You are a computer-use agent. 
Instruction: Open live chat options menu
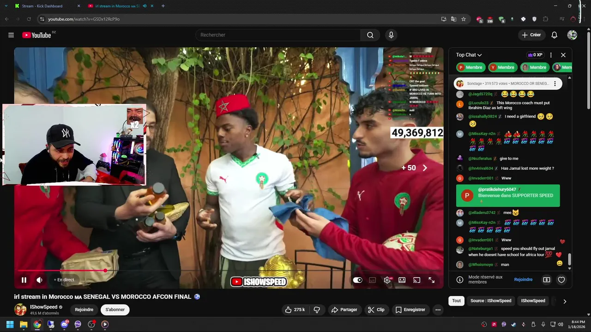[551, 55]
